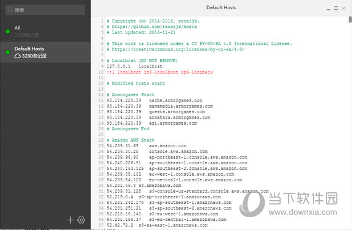Click the creativecommons.org license URL line
Viewport: 352px width, 230px height.
(175, 49)
